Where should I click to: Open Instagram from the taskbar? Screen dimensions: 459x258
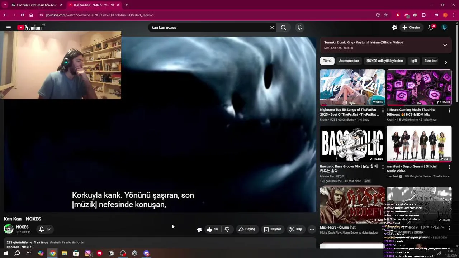pos(87,253)
